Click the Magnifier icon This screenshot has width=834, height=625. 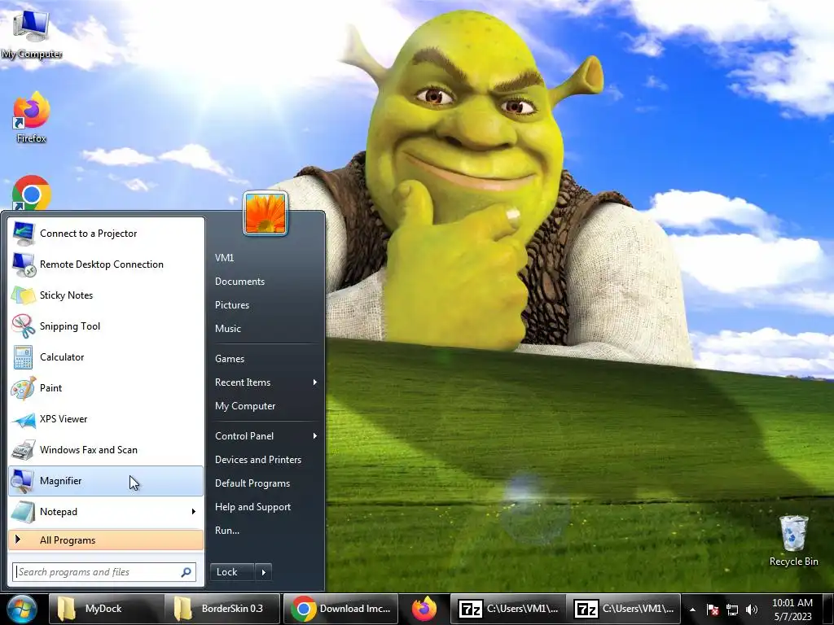pyautogui.click(x=24, y=481)
